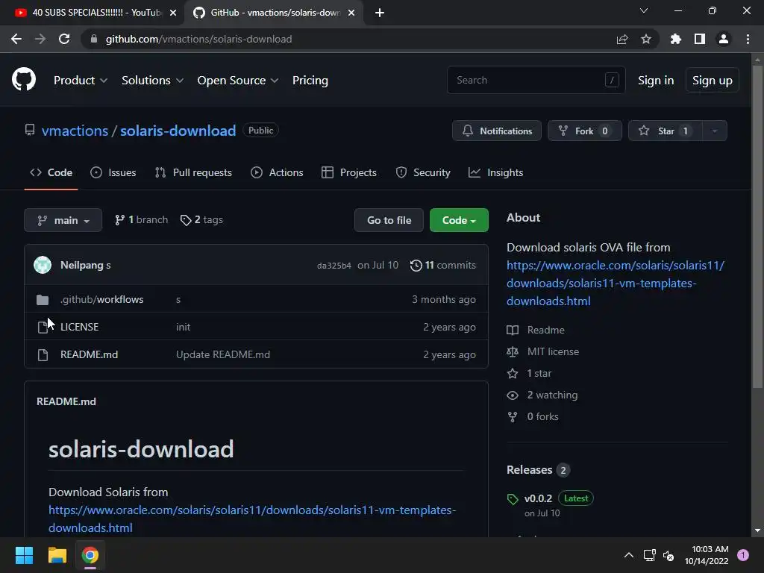764x573 pixels.
Task: Click the v0.0.2 release tag icon
Action: coord(513,499)
